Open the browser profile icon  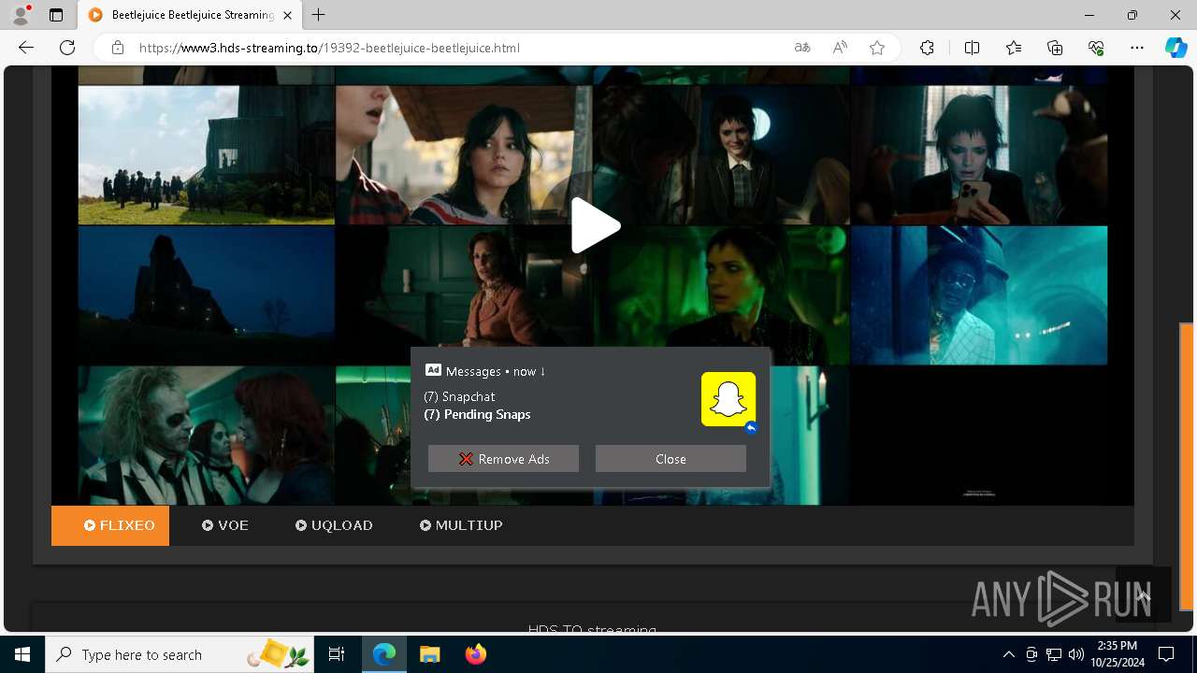click(21, 15)
